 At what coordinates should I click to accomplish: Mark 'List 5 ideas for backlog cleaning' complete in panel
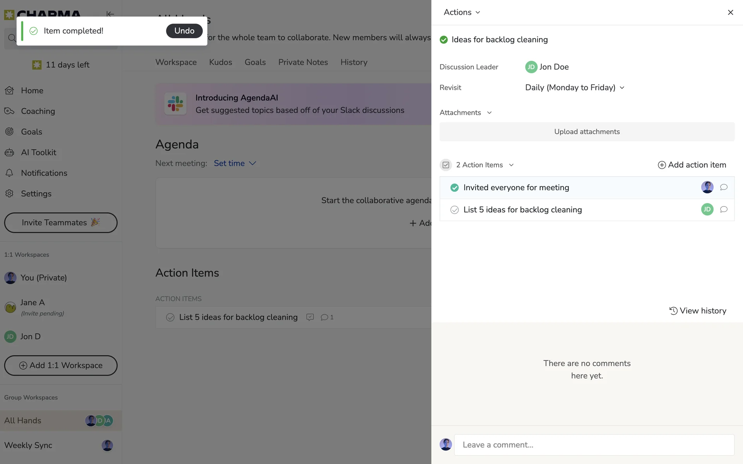click(x=454, y=210)
